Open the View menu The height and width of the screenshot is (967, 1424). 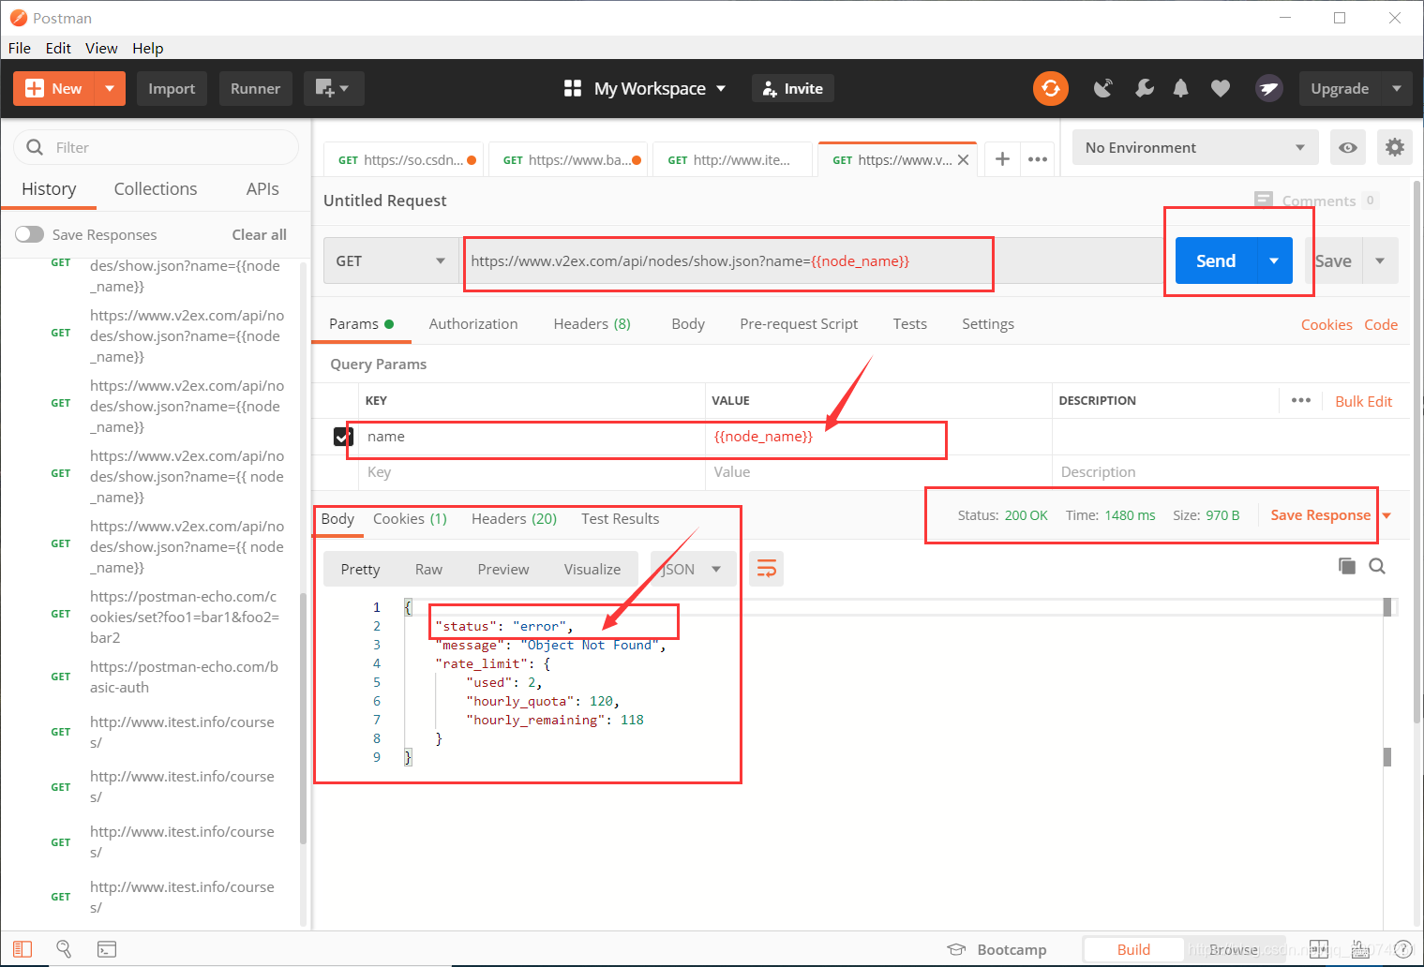(101, 48)
